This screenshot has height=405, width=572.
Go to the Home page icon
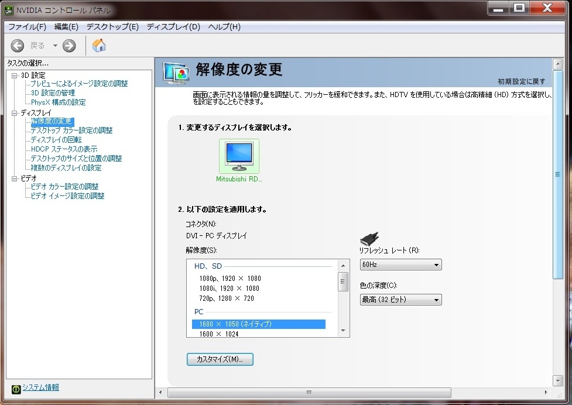(99, 45)
